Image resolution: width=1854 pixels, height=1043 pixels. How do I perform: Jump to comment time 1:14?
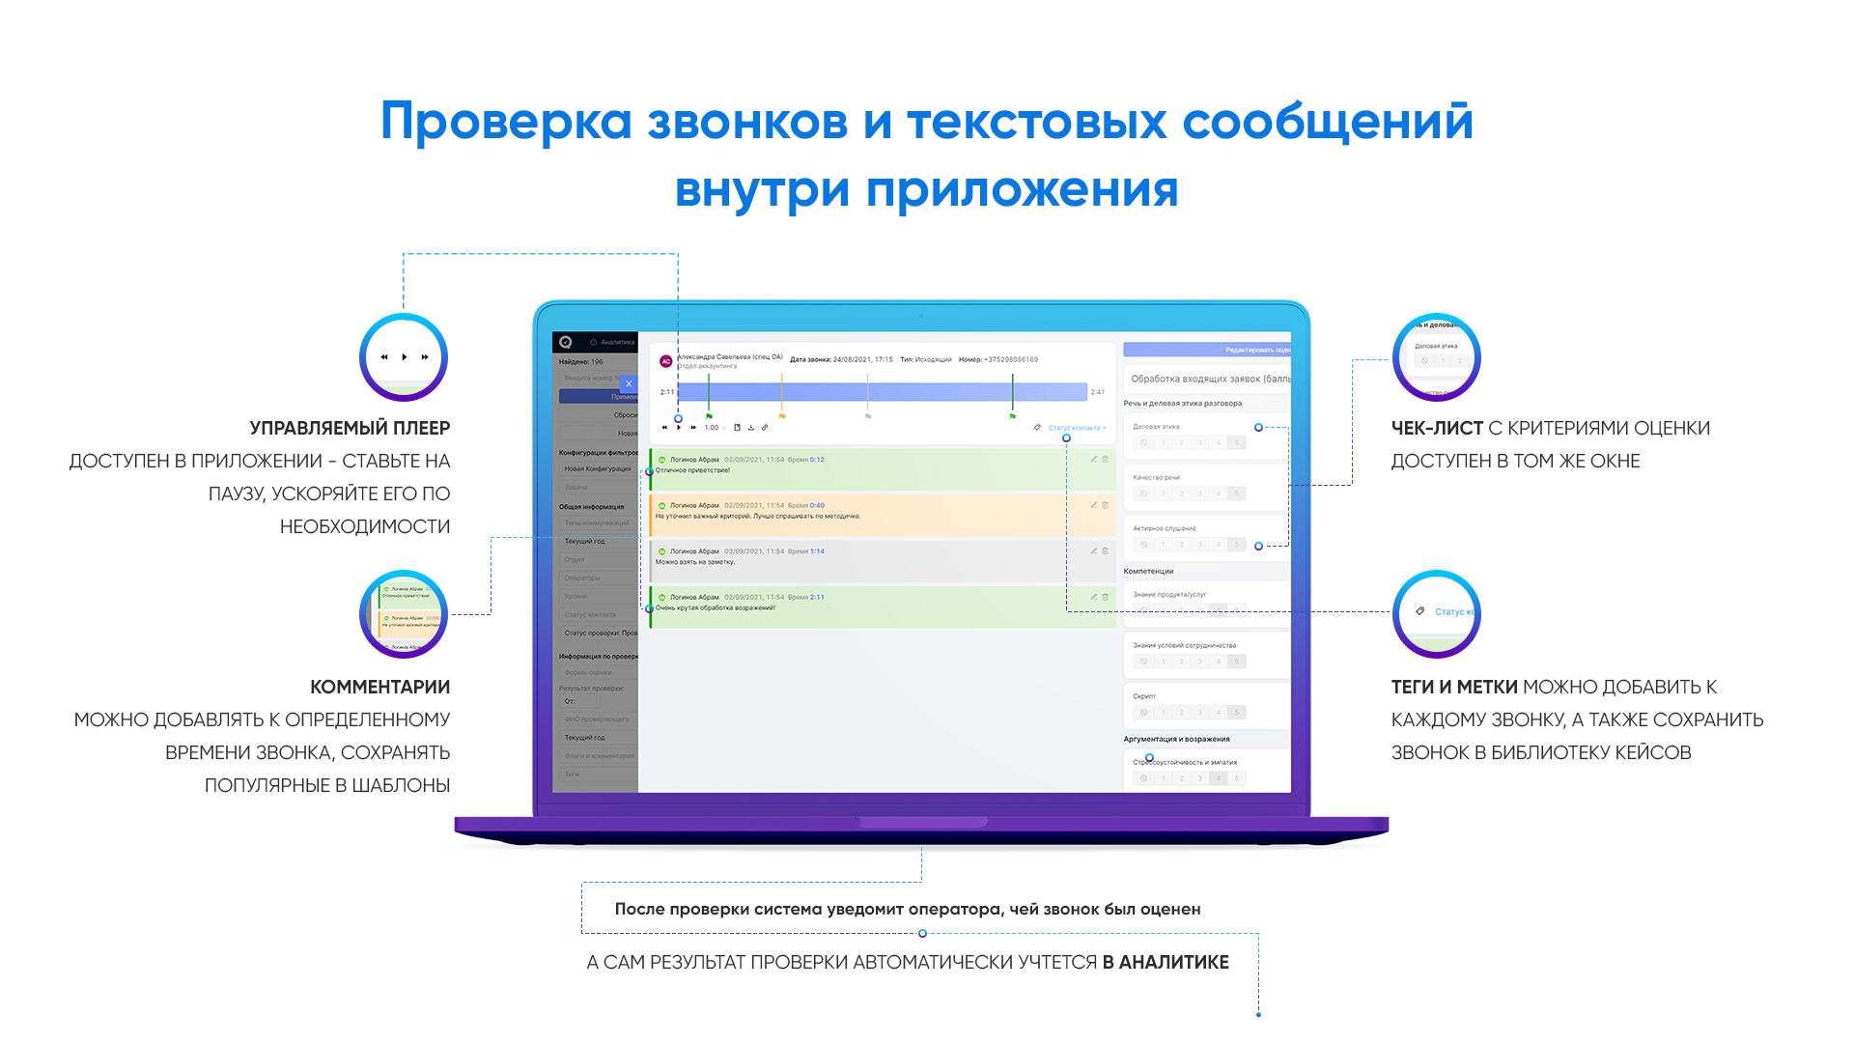click(x=817, y=551)
